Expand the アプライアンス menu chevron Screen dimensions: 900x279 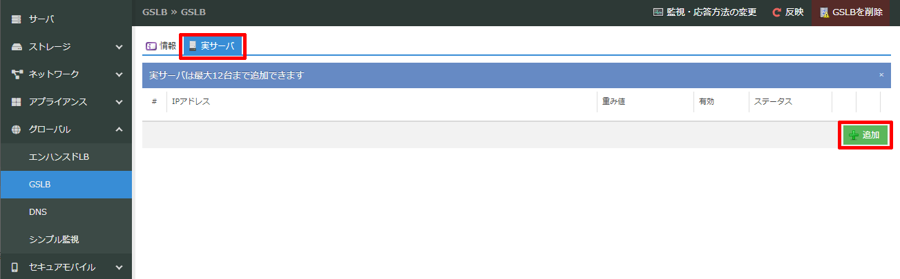pyautogui.click(x=119, y=102)
